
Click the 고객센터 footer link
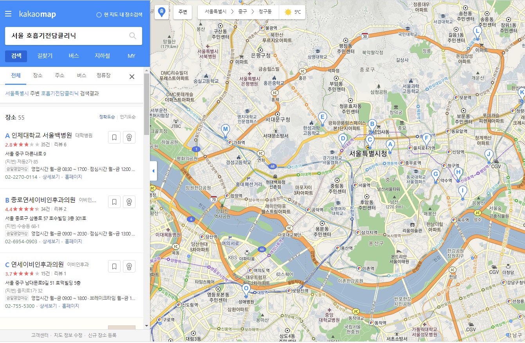40,335
